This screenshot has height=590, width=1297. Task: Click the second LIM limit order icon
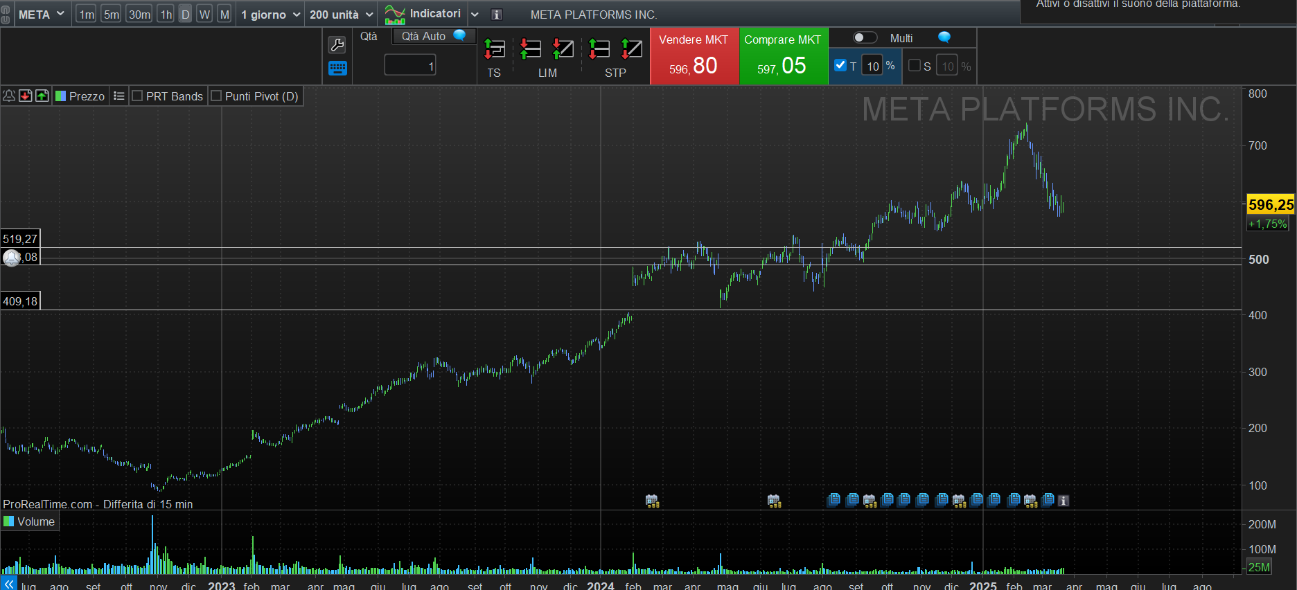563,49
